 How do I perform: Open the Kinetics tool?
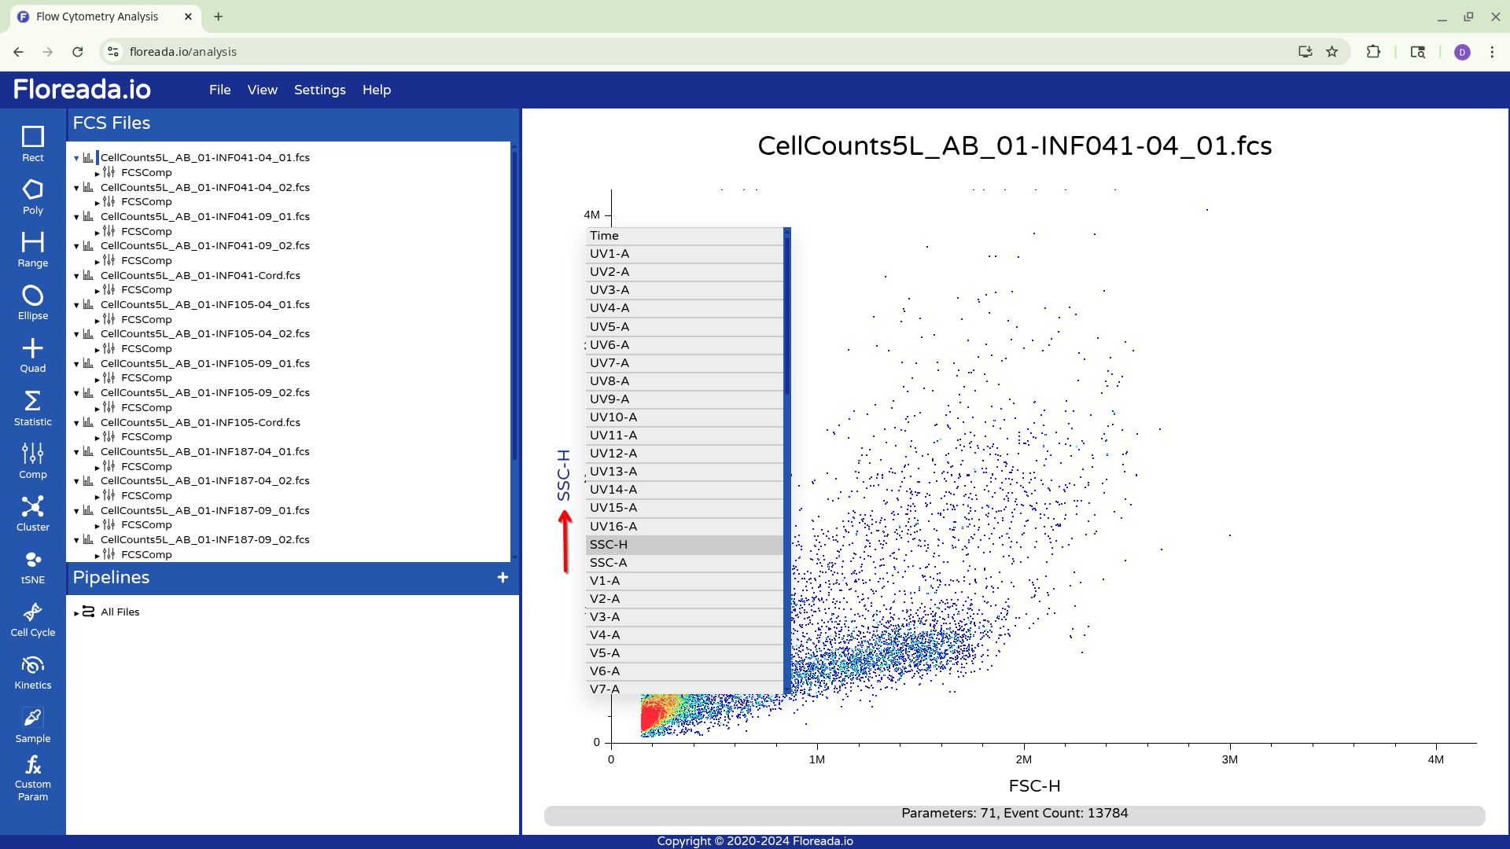coord(32,672)
